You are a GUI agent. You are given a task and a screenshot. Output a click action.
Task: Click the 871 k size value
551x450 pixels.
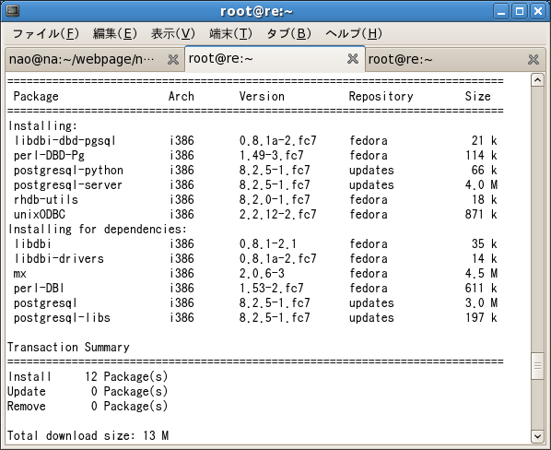[x=481, y=215]
